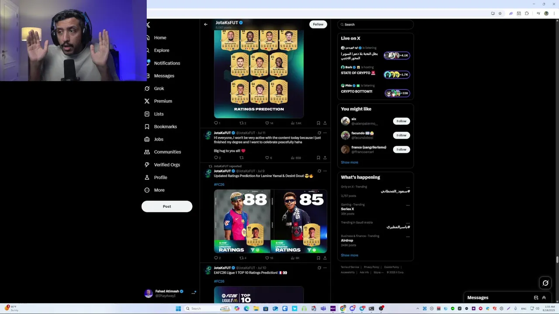Bookmark the Lamine Yamal ratings post

click(x=318, y=258)
